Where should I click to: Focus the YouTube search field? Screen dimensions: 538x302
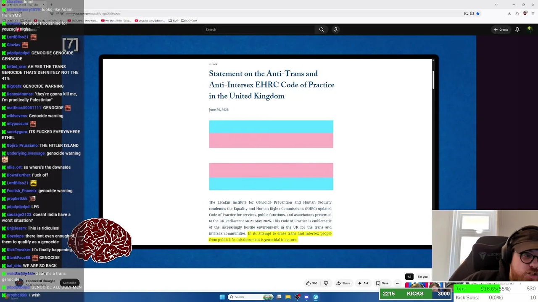click(258, 29)
